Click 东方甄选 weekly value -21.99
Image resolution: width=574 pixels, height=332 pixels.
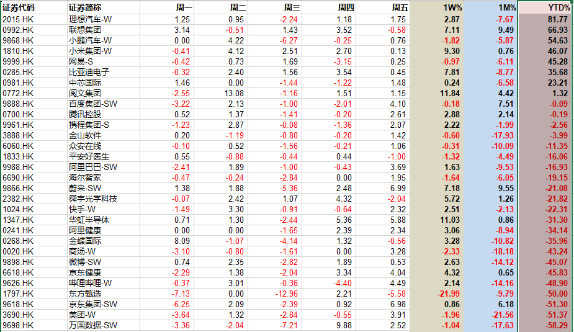(437, 294)
